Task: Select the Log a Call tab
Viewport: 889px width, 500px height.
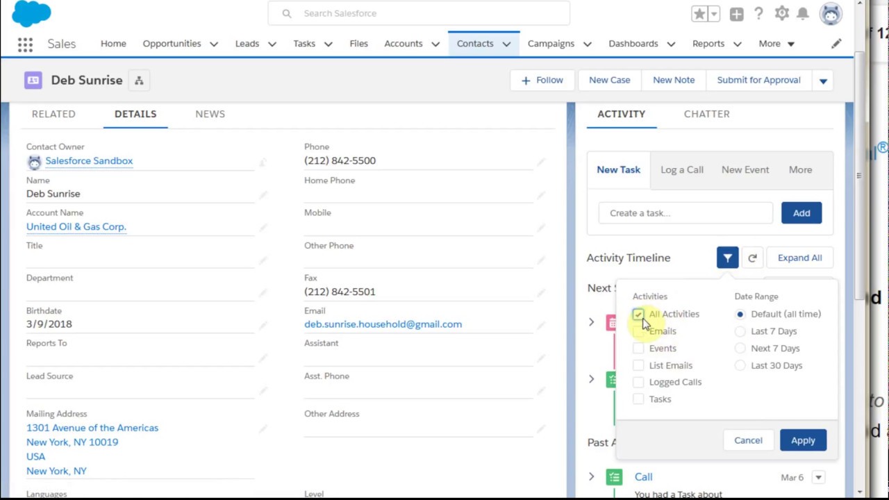Action: point(682,170)
